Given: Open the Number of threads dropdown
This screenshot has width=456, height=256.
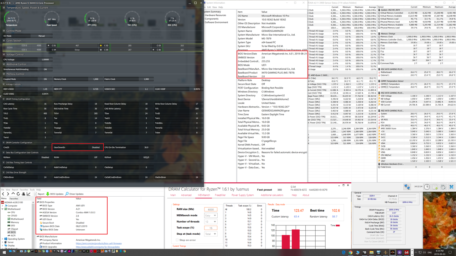Looking at the screenshot, I should pos(211,222).
